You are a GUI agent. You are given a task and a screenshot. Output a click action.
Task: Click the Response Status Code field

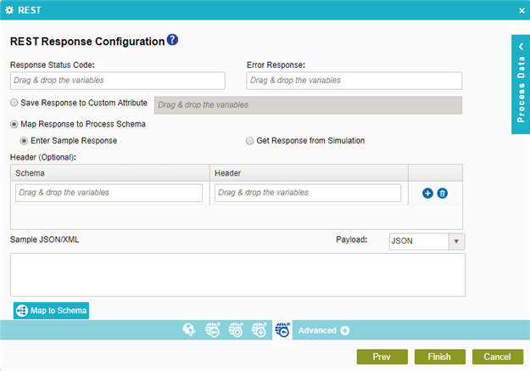tap(118, 81)
